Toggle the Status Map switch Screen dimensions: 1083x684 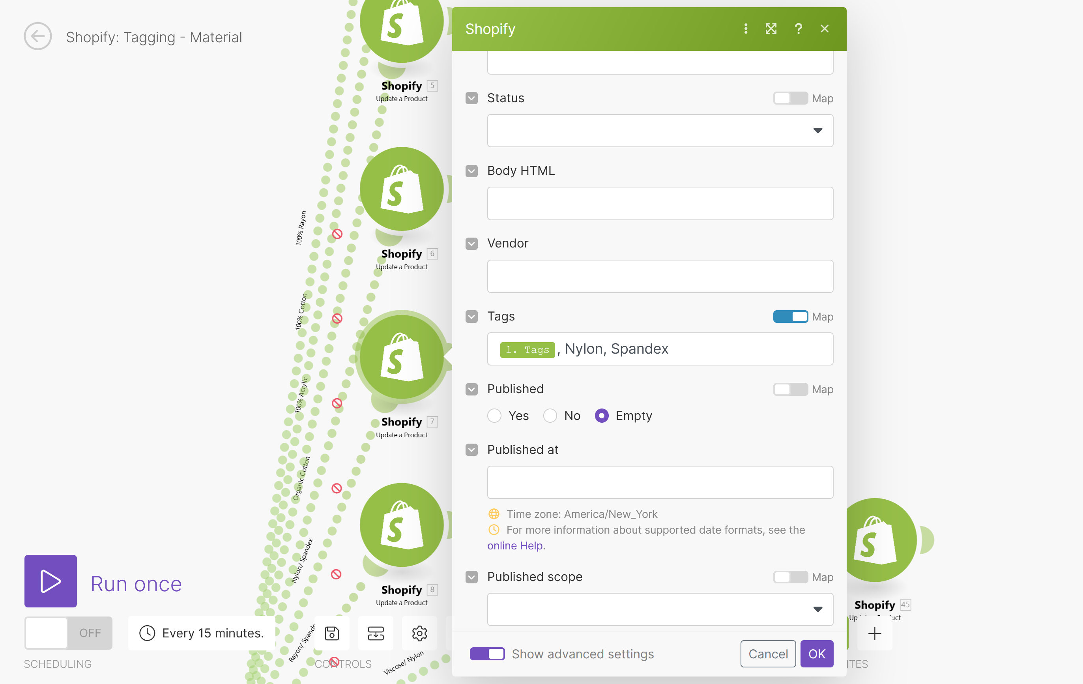click(x=790, y=98)
